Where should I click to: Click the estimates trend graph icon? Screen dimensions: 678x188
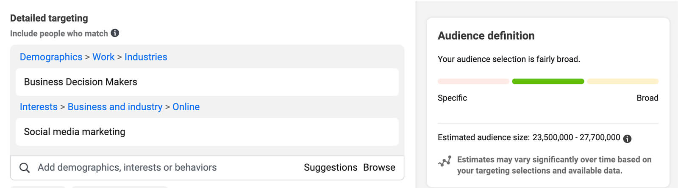click(445, 161)
